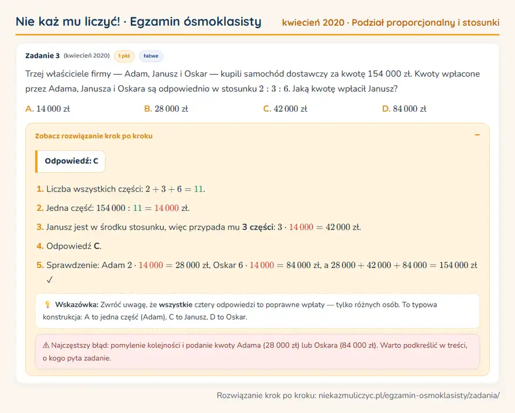Click the lightbulb hint icon

[x=47, y=304]
